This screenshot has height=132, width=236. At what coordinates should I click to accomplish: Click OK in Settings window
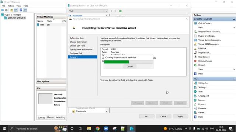pyautogui.click(x=146, y=117)
